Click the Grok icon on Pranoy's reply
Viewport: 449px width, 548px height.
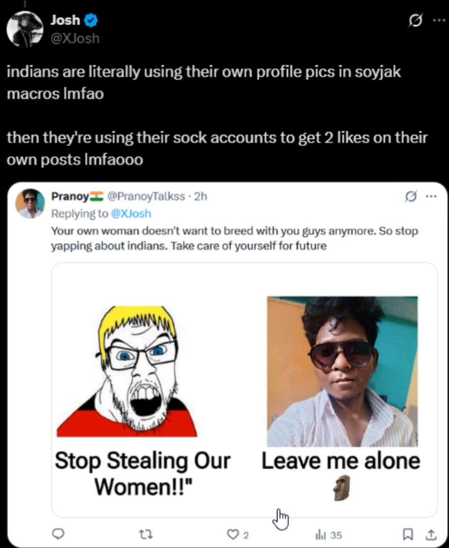tap(410, 197)
